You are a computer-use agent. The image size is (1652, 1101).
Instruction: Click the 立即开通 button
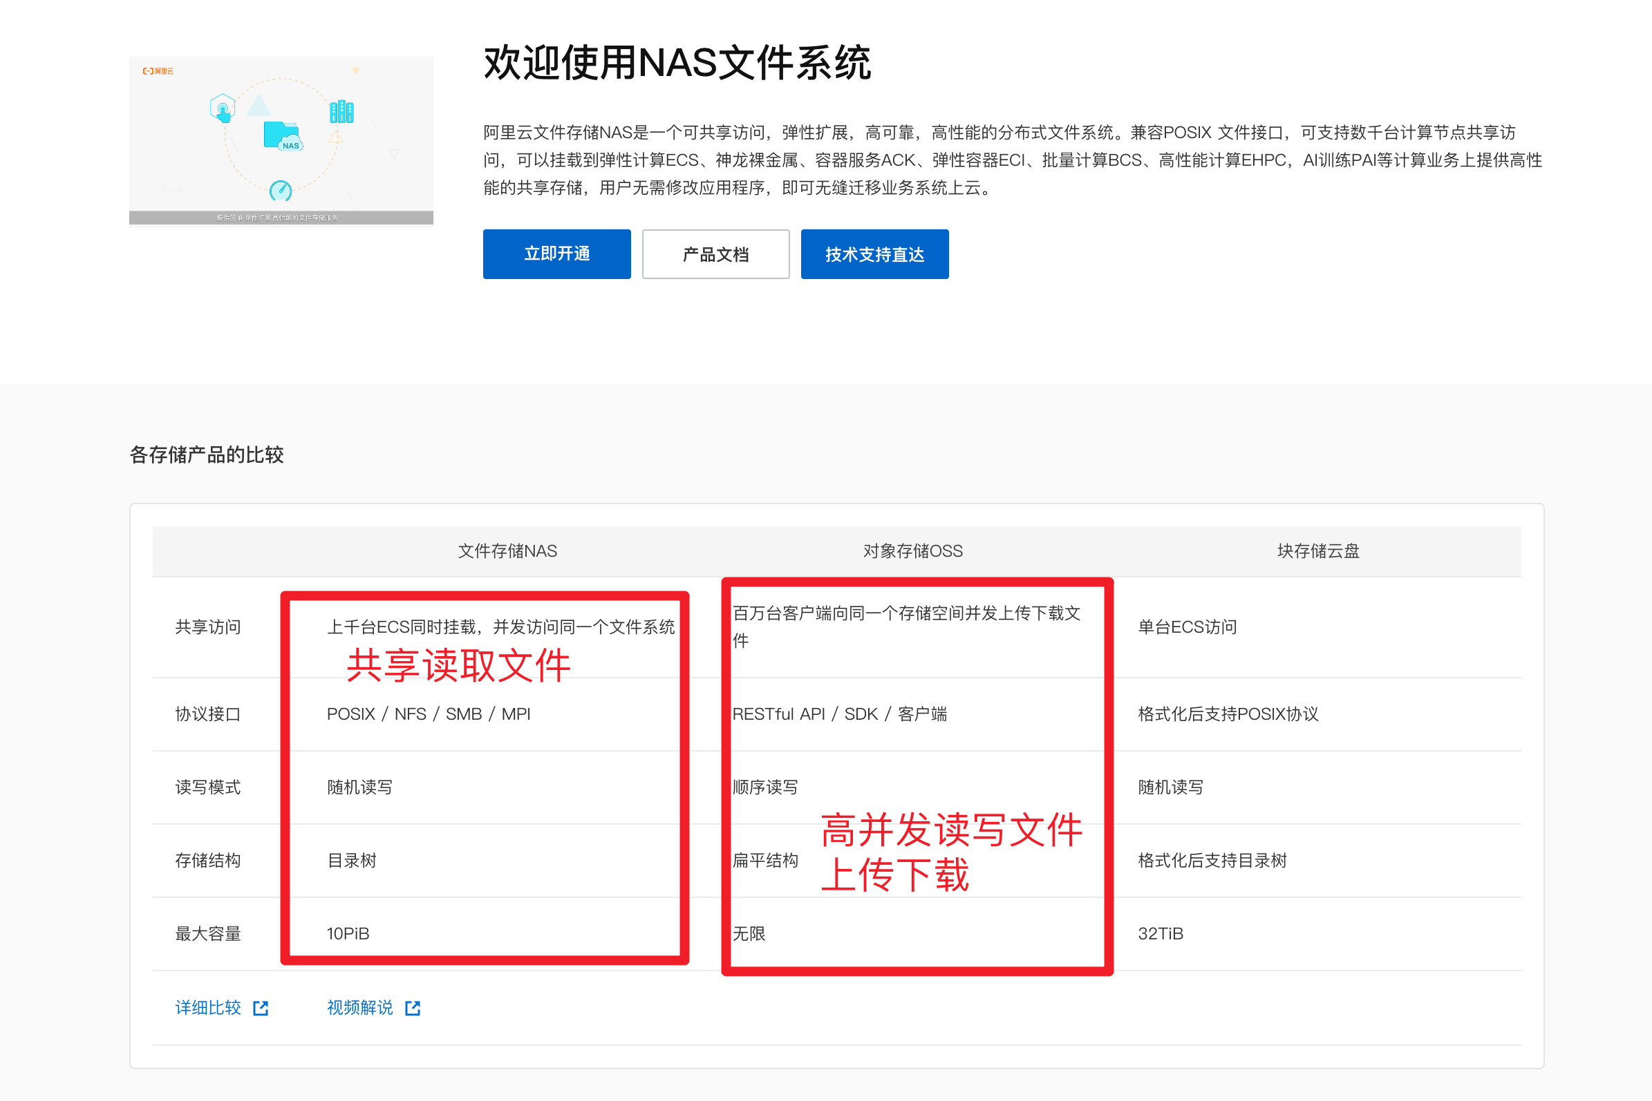556,254
